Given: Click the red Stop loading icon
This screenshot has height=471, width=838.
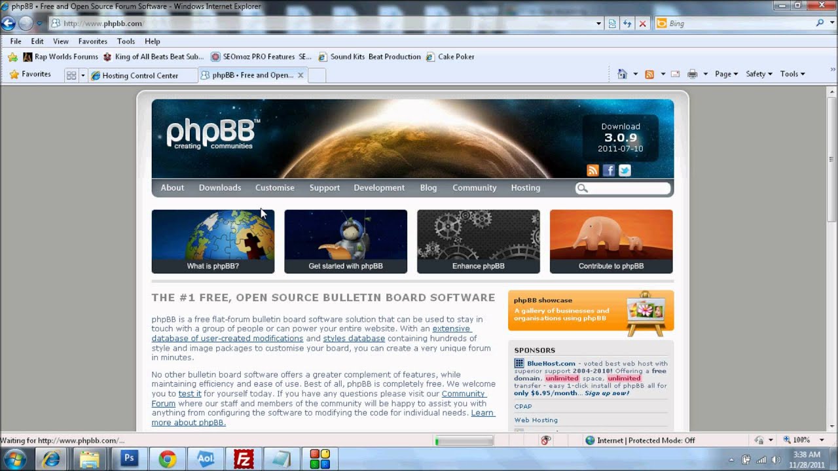Looking at the screenshot, I should pos(642,24).
